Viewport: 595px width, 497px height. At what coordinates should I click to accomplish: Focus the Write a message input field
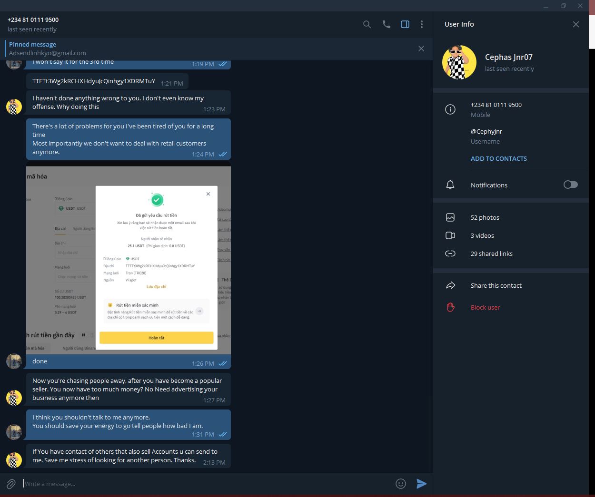tap(207, 484)
